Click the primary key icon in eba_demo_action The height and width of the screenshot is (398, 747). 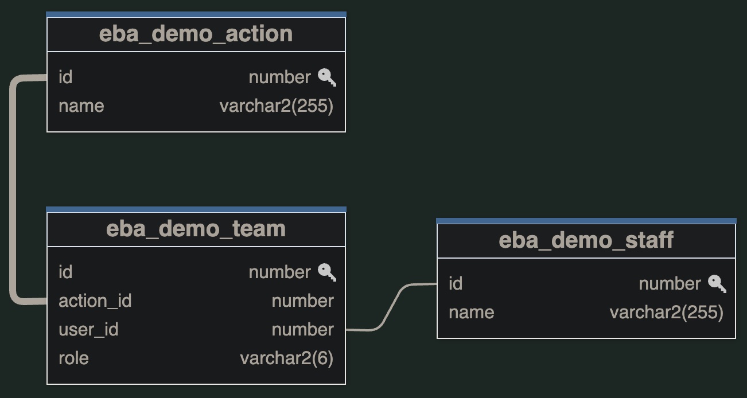coord(326,77)
